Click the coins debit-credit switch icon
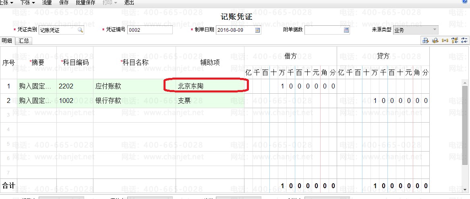This screenshot has height=199, width=470. (455, 40)
